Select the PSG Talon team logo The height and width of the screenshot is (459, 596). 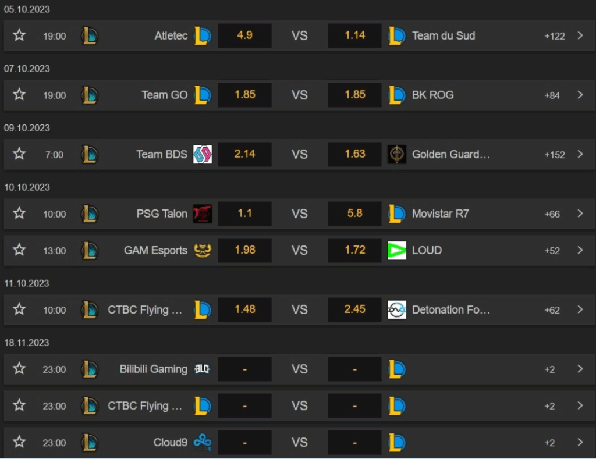pos(203,214)
